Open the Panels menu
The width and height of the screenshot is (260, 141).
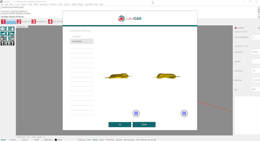(x=81, y=4)
